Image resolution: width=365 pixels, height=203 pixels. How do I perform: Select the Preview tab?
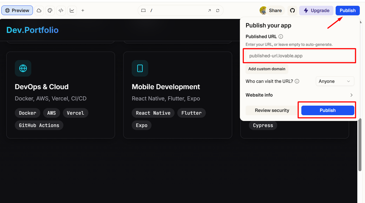17,10
